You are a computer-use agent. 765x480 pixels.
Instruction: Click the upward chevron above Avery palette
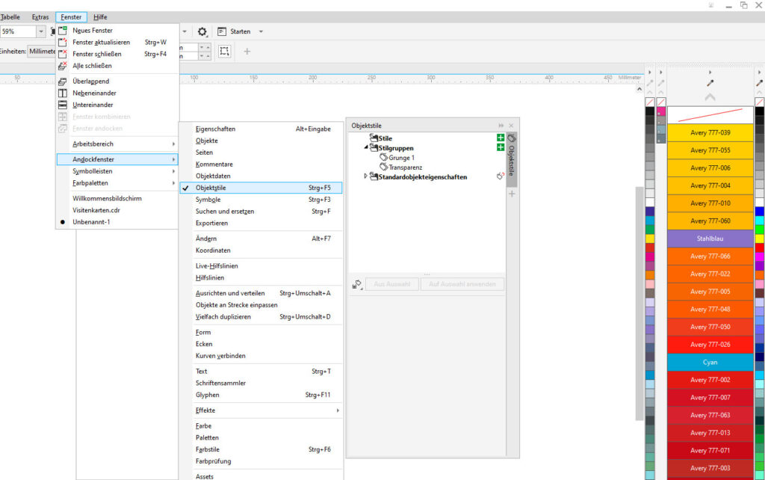click(x=710, y=97)
